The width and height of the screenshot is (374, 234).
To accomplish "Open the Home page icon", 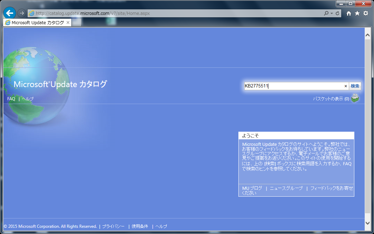I will coord(349,13).
